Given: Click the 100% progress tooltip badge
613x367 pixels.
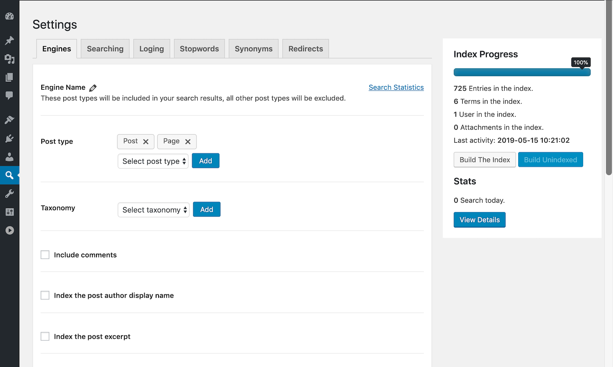Looking at the screenshot, I should click(581, 62).
